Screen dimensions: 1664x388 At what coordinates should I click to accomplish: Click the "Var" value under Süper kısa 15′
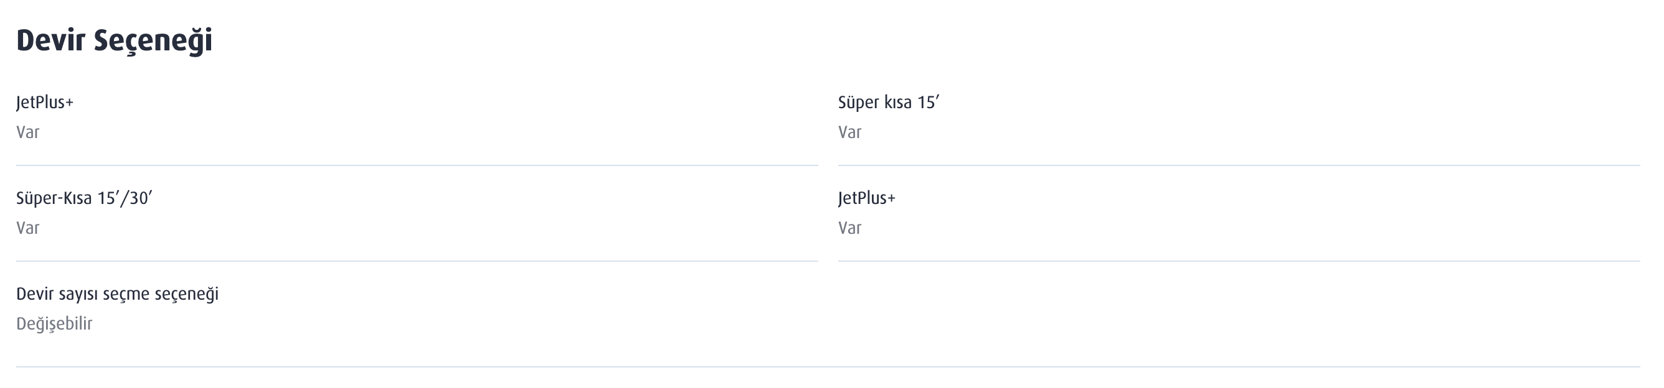click(849, 132)
